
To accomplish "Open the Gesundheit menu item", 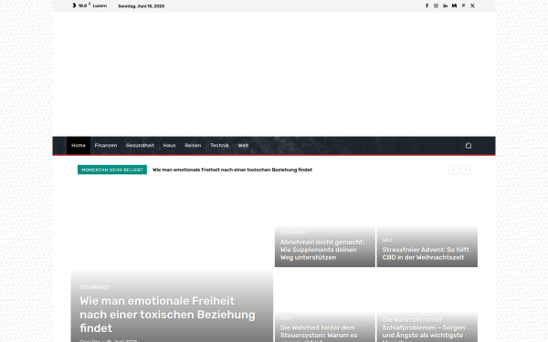I will pos(140,146).
